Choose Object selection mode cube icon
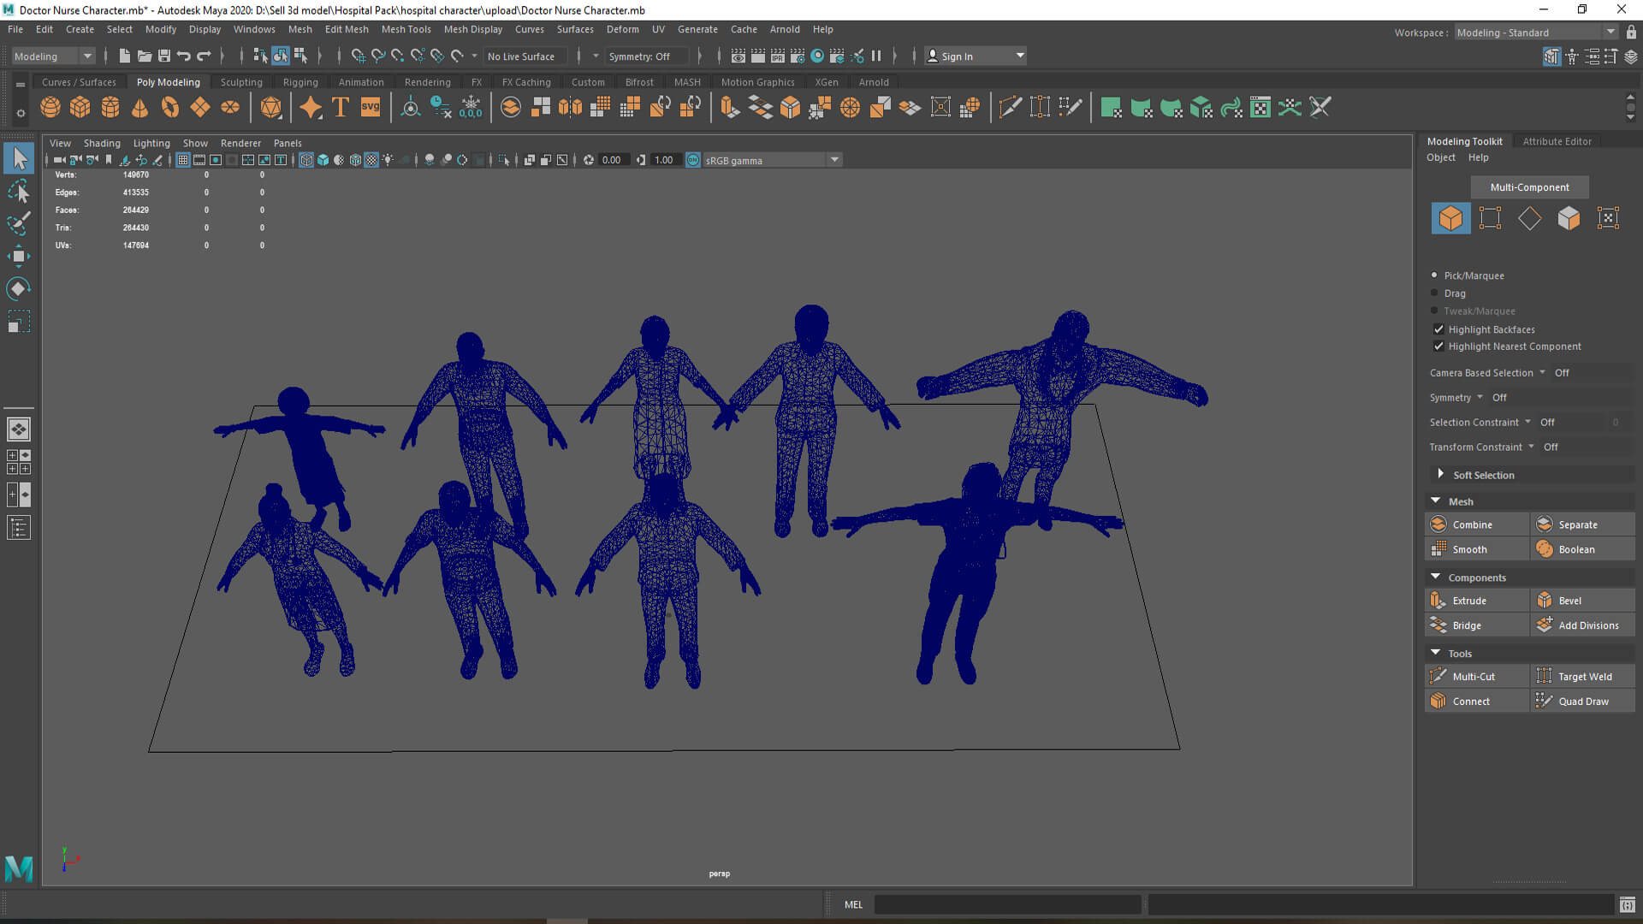 coord(1450,218)
